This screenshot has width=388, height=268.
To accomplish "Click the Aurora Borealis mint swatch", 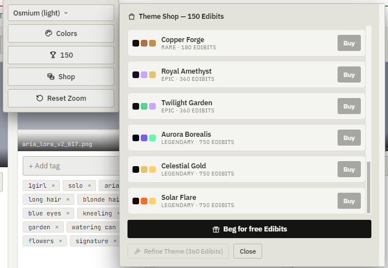I will [152, 138].
